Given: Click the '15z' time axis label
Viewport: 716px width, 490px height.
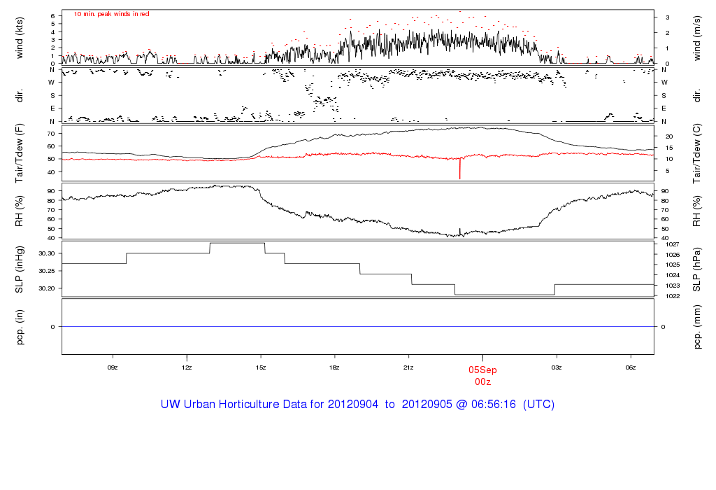Looking at the screenshot, I should 261,367.
